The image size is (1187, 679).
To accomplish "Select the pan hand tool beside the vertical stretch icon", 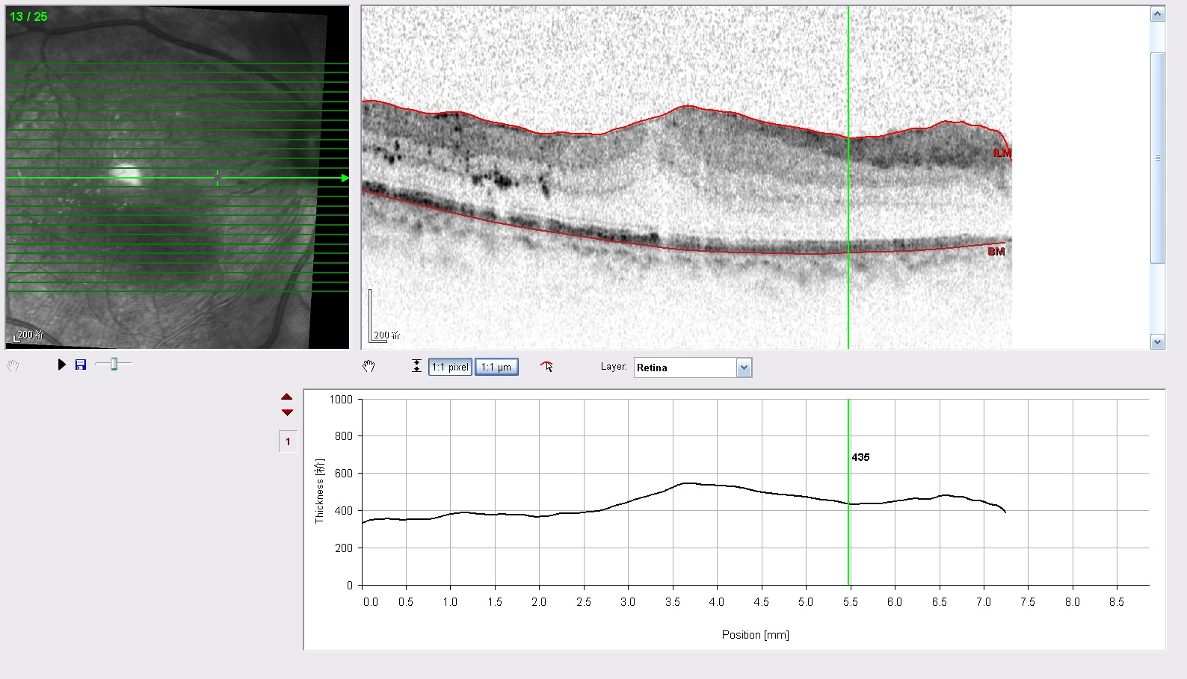I will pyautogui.click(x=369, y=366).
